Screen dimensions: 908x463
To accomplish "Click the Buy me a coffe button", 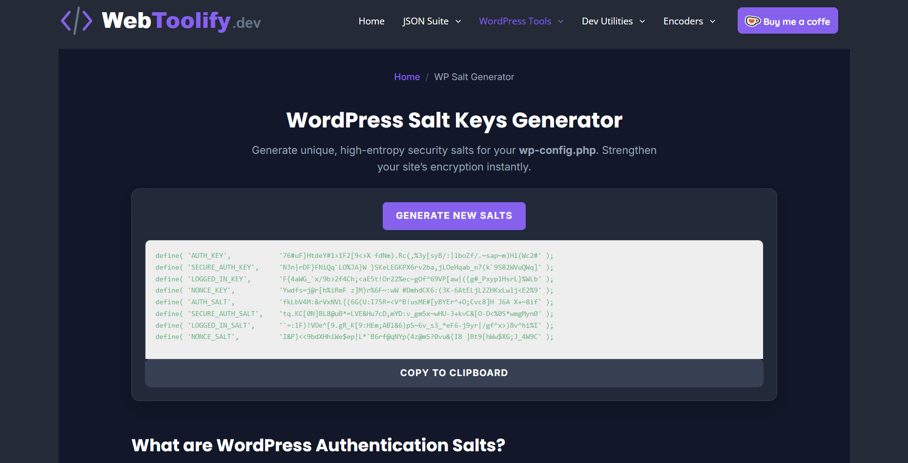I will (787, 21).
